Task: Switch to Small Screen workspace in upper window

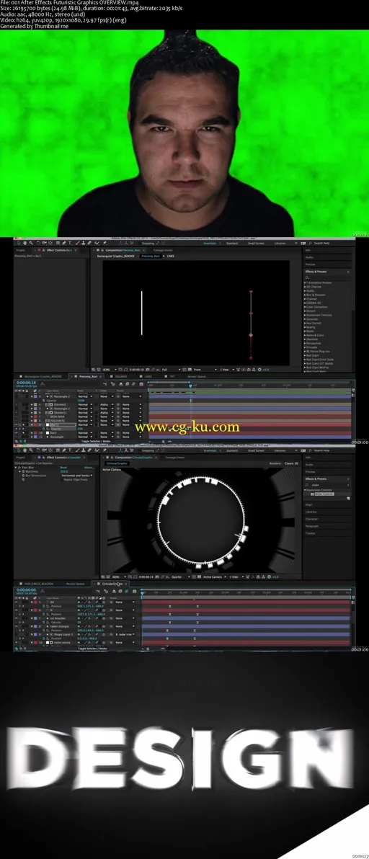Action: [x=257, y=244]
